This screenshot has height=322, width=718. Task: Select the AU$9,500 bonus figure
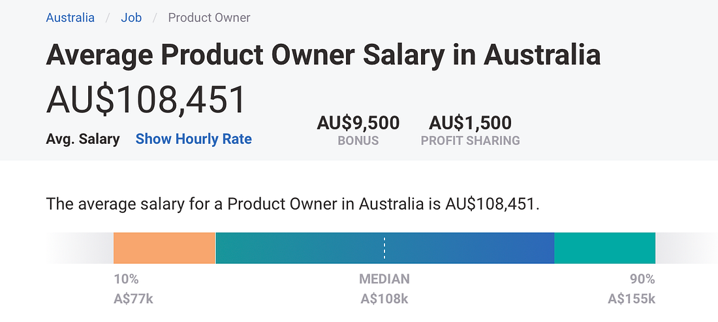(x=358, y=123)
